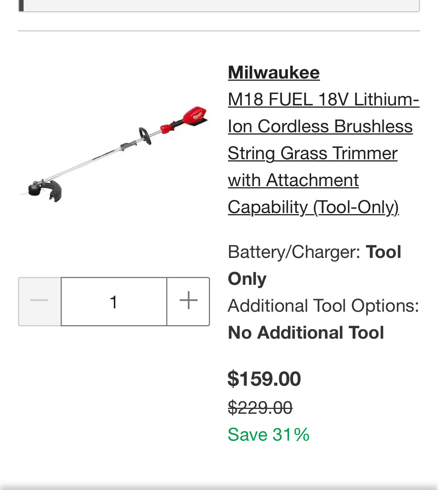Click the struck-through $229.00 original price
Image resolution: width=438 pixels, height=490 pixels.
pyautogui.click(x=260, y=407)
